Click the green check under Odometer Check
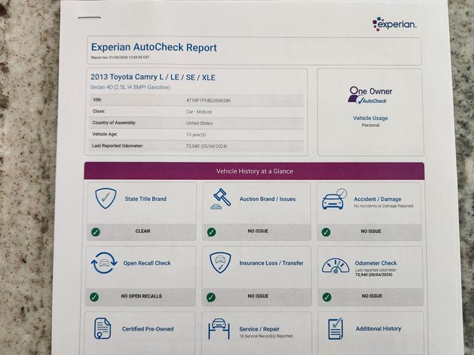 326,296
